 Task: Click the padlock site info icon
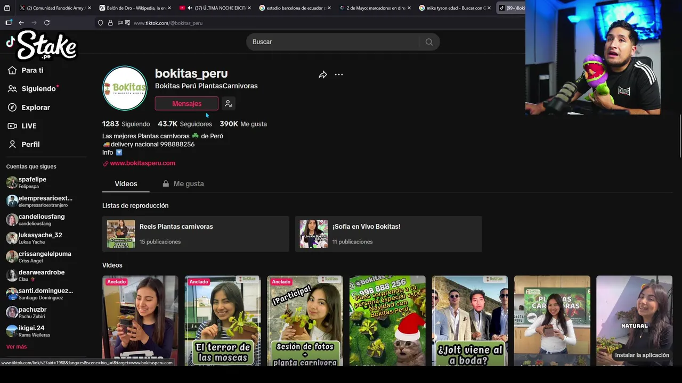click(x=110, y=23)
